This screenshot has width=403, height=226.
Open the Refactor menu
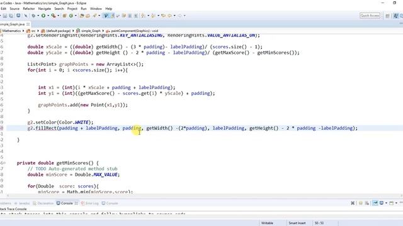click(29, 8)
